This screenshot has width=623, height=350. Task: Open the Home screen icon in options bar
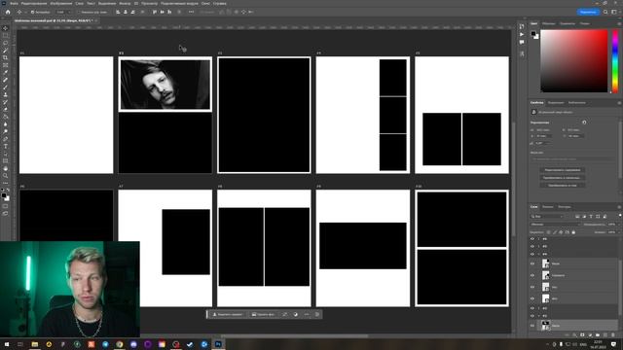click(x=8, y=12)
